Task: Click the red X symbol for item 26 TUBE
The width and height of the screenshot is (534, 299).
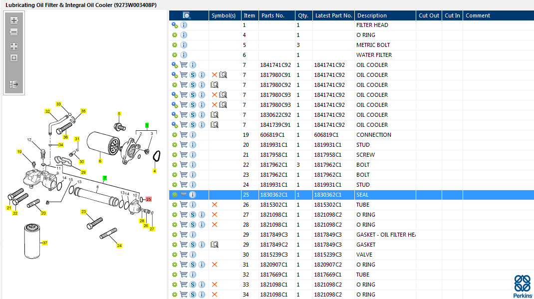Action: pos(215,205)
